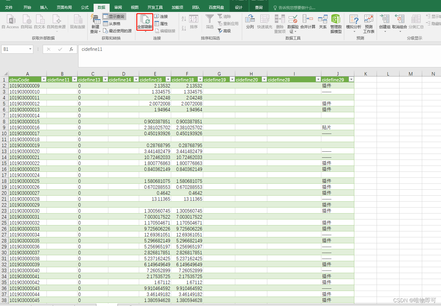Screen dimensions: 441x306
Task: Select row header 15
Action: 4,163
